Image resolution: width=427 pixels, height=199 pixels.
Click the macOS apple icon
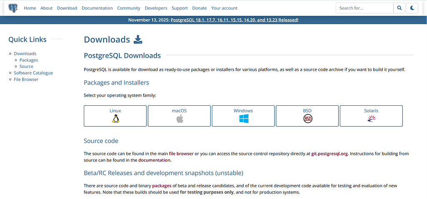(180, 119)
